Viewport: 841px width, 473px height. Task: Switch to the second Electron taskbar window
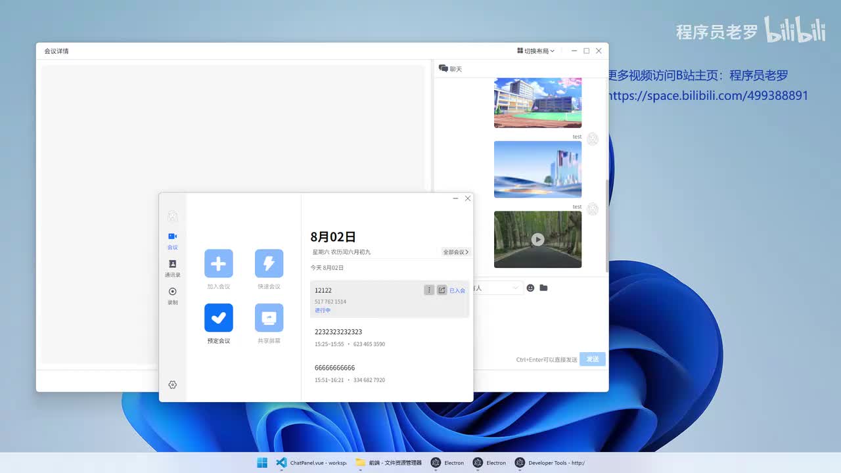click(x=489, y=462)
